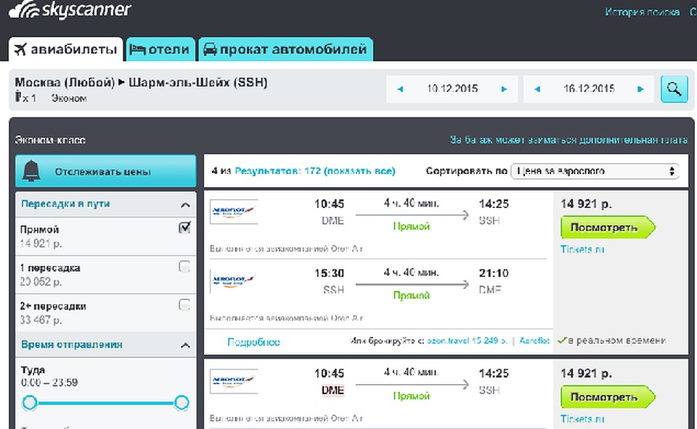The width and height of the screenshot is (697, 429).
Task: Go to next day for 10.12.2015
Action: click(504, 89)
